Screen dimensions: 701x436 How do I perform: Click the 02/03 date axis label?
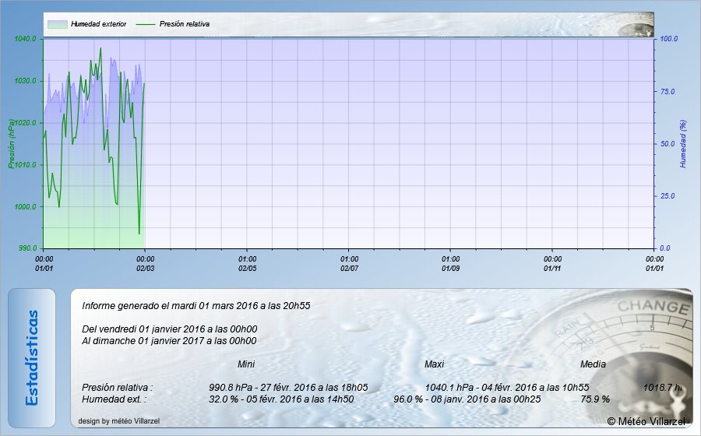coord(146,269)
